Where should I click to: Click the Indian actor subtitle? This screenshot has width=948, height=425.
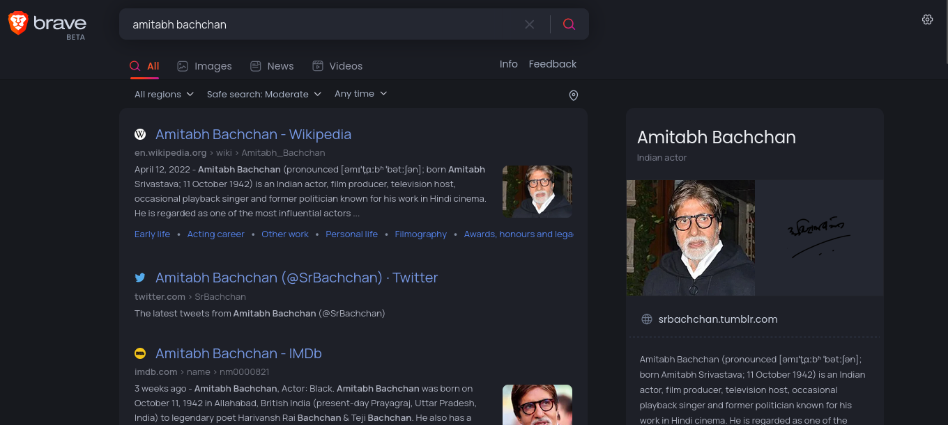coord(662,158)
